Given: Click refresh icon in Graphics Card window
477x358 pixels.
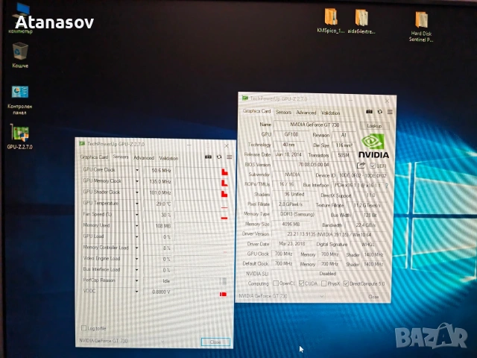Looking at the screenshot, I should coord(380,112).
